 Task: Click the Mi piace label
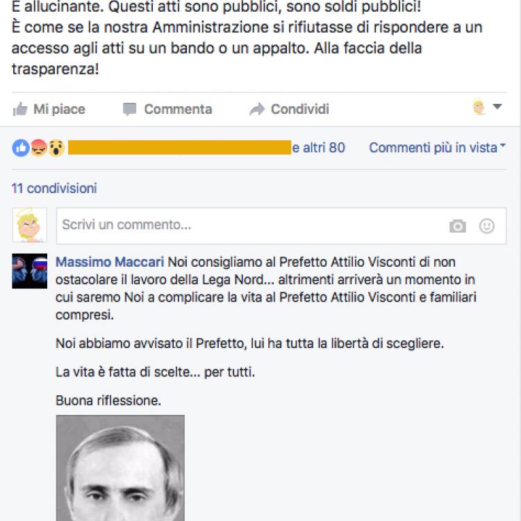point(59,109)
